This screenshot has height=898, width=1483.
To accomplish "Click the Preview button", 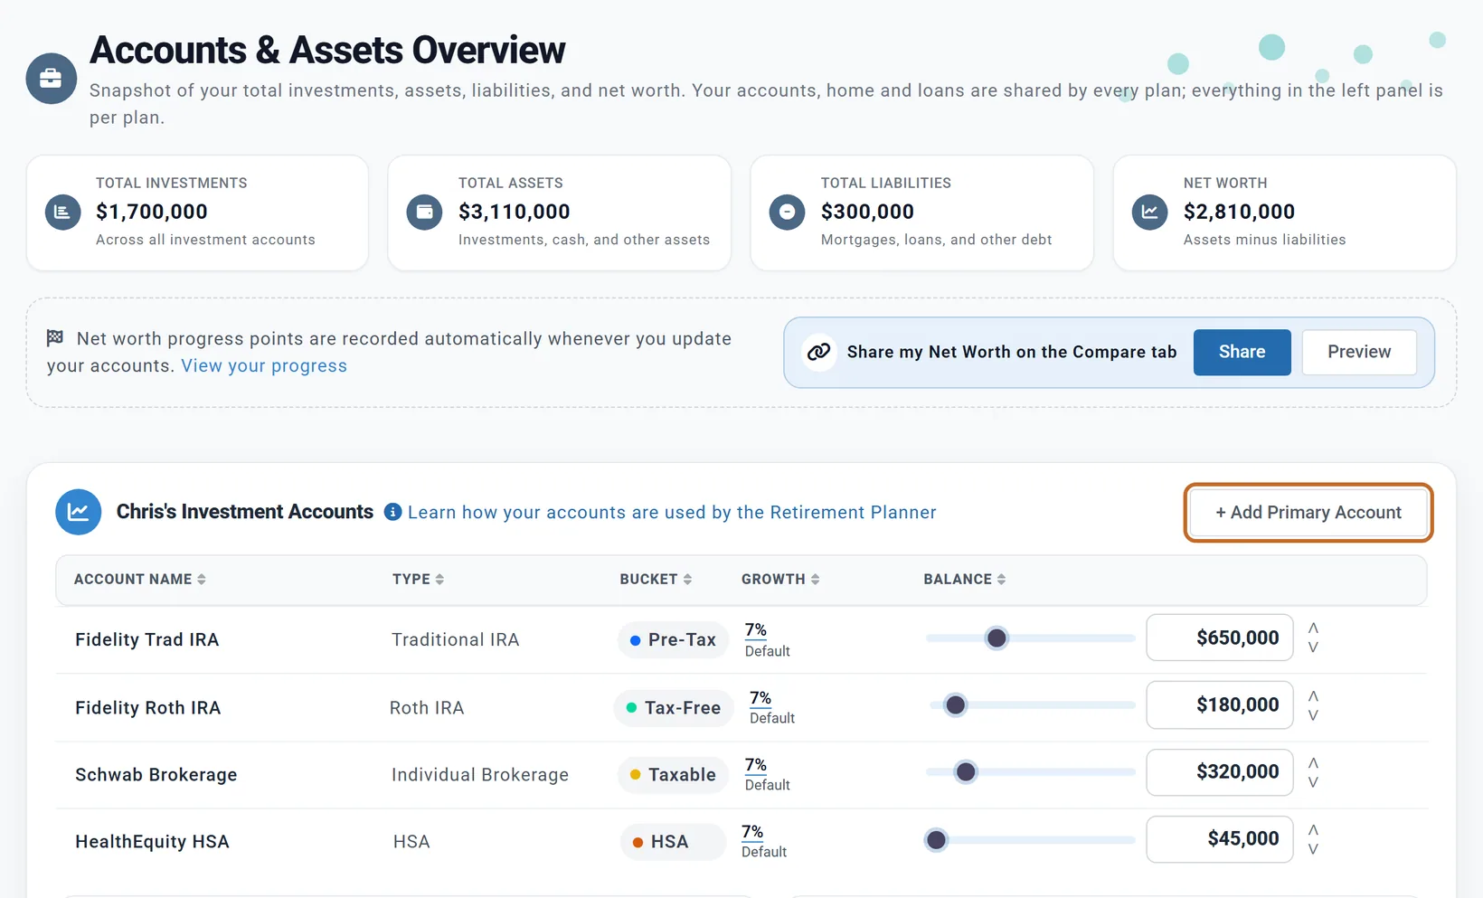I will pos(1359,352).
